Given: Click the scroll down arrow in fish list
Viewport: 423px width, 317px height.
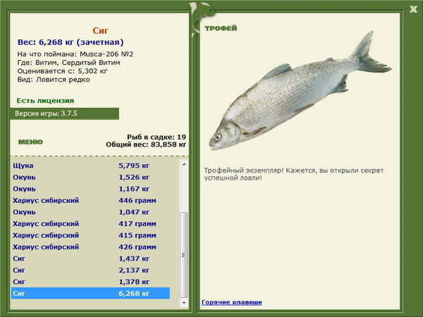Looking at the screenshot, I should (184, 303).
